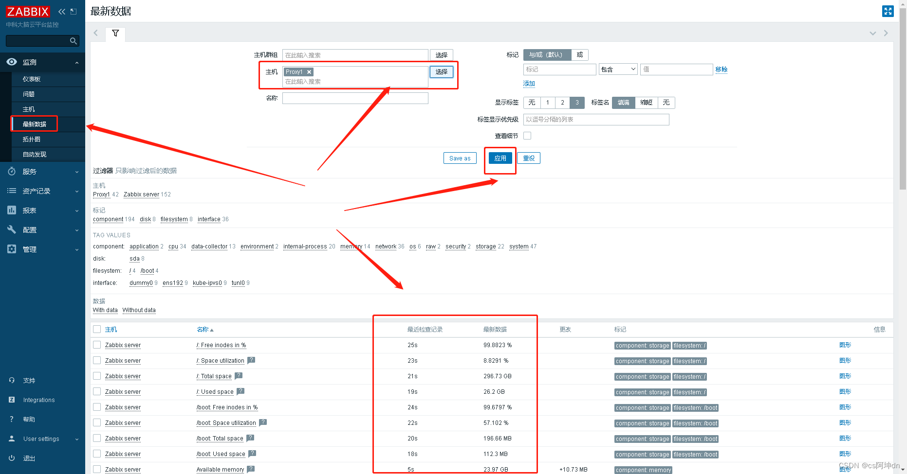Click the Add tag link

click(x=529, y=84)
